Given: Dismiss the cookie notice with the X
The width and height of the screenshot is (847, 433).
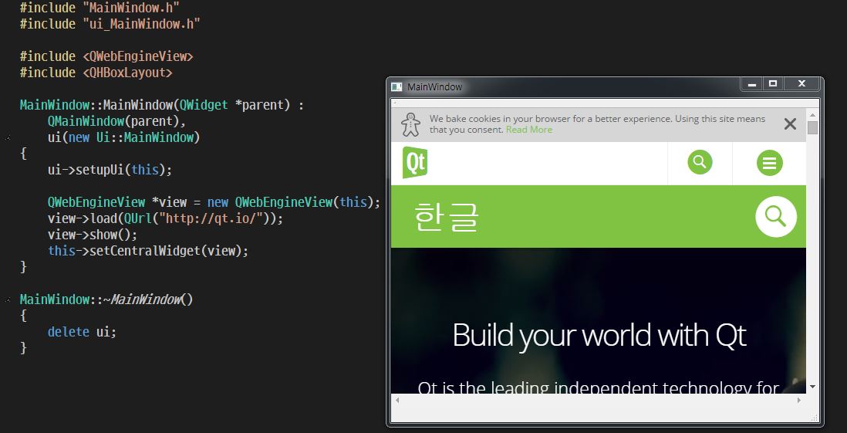Looking at the screenshot, I should point(790,124).
